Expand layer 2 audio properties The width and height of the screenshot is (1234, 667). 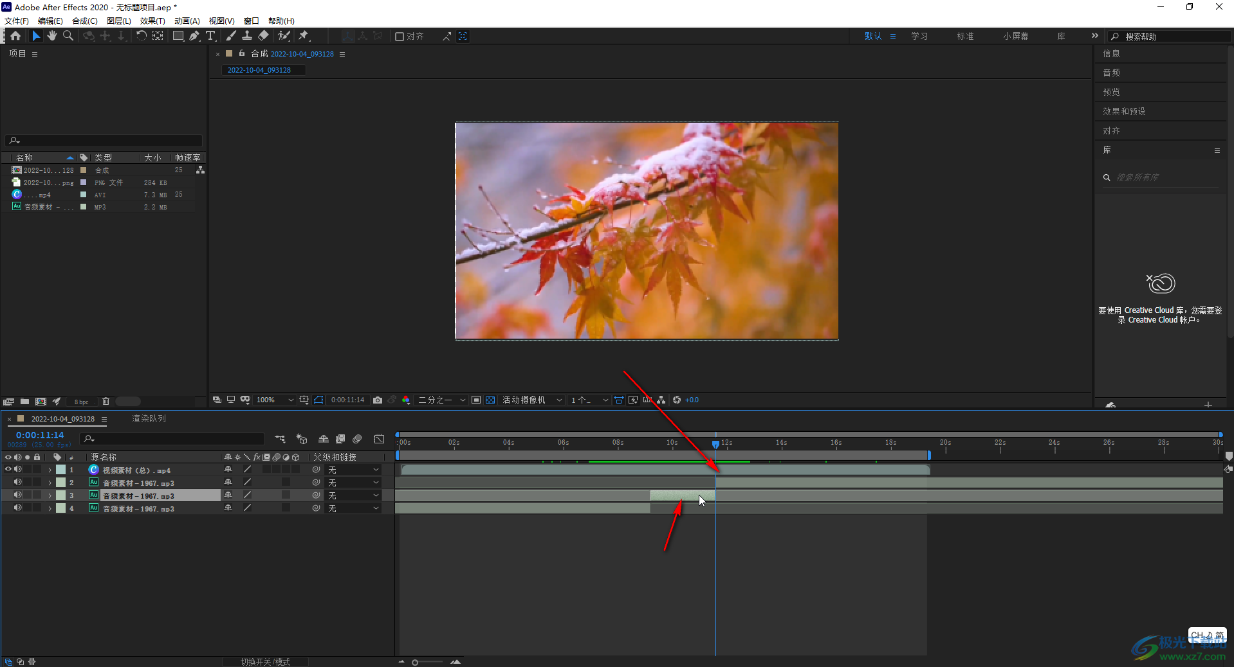(50, 483)
